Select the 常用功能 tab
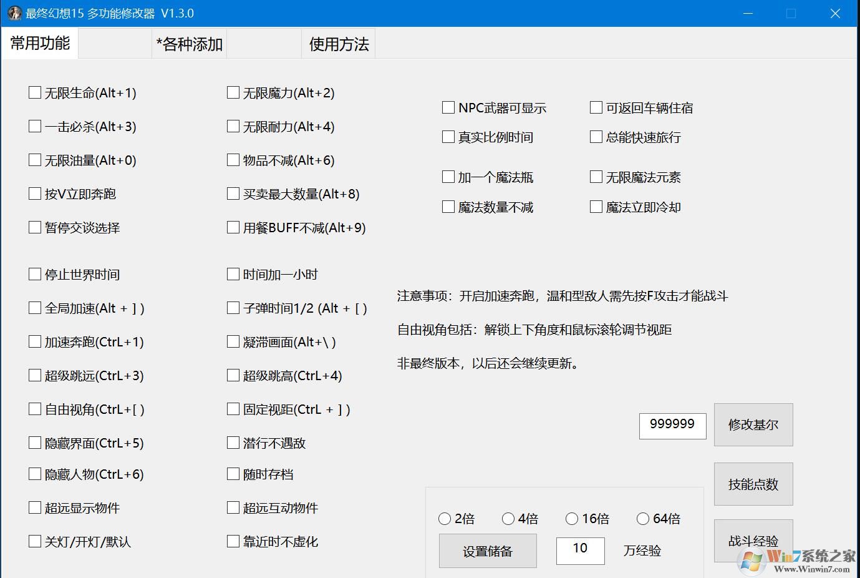860x578 pixels. (39, 44)
